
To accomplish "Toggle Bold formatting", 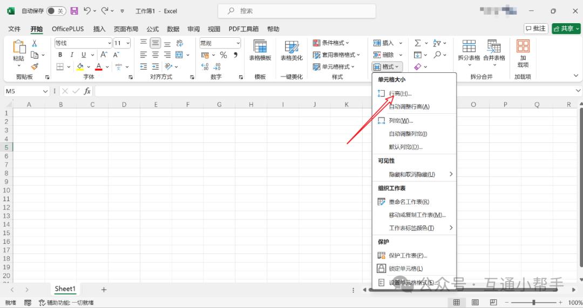I will tap(60, 55).
